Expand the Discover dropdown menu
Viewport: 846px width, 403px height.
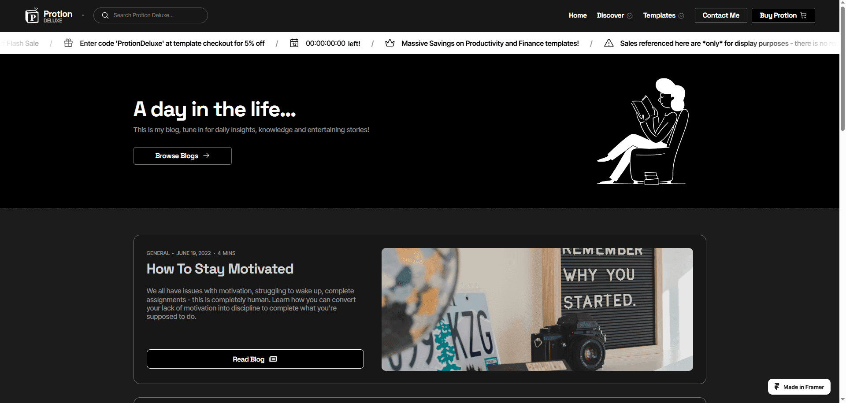click(x=615, y=15)
